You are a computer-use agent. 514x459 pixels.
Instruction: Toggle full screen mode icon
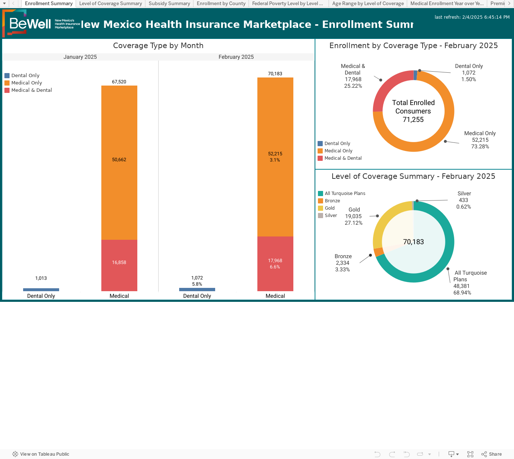[470, 454]
